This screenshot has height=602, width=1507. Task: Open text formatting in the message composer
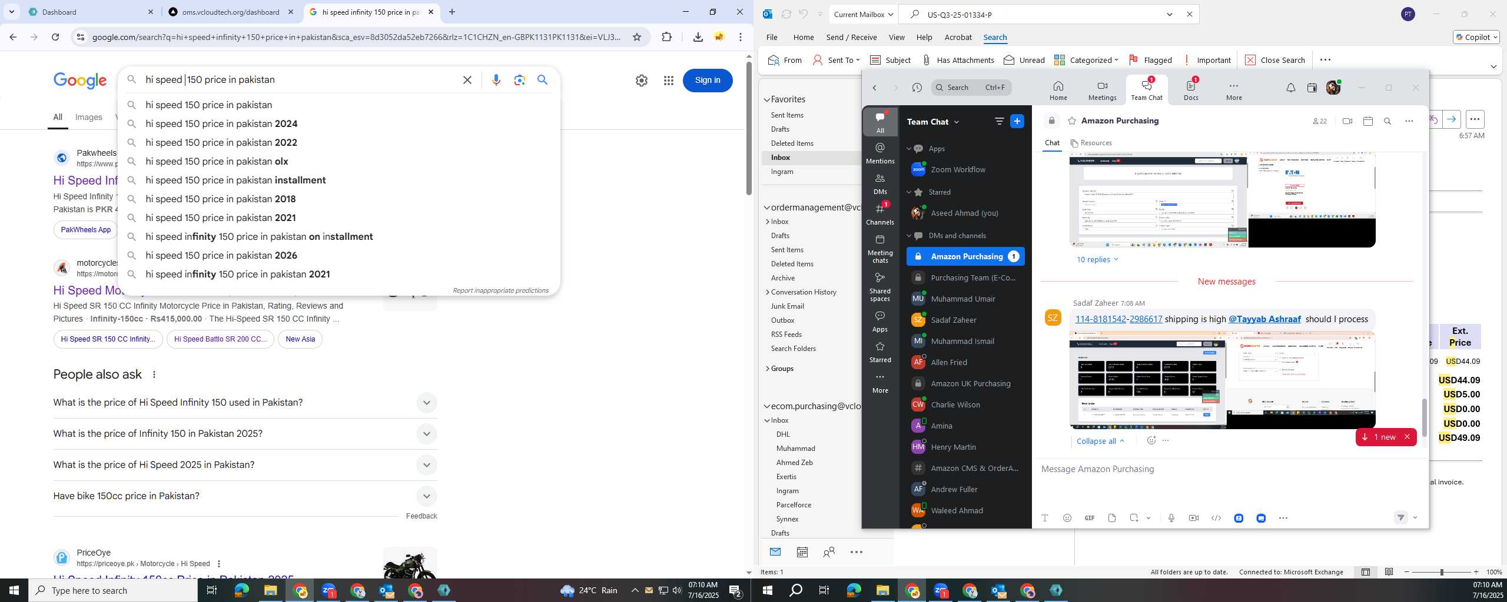[1045, 518]
